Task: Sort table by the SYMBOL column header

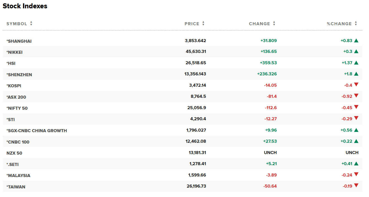Action: point(17,24)
